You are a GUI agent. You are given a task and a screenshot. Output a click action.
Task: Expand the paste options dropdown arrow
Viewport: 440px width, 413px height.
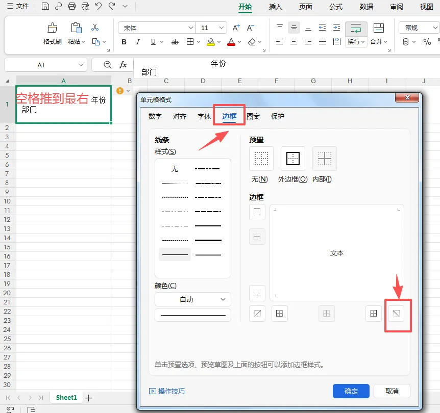[x=83, y=42]
